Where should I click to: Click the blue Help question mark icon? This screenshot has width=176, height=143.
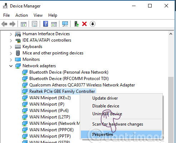coord(45,24)
